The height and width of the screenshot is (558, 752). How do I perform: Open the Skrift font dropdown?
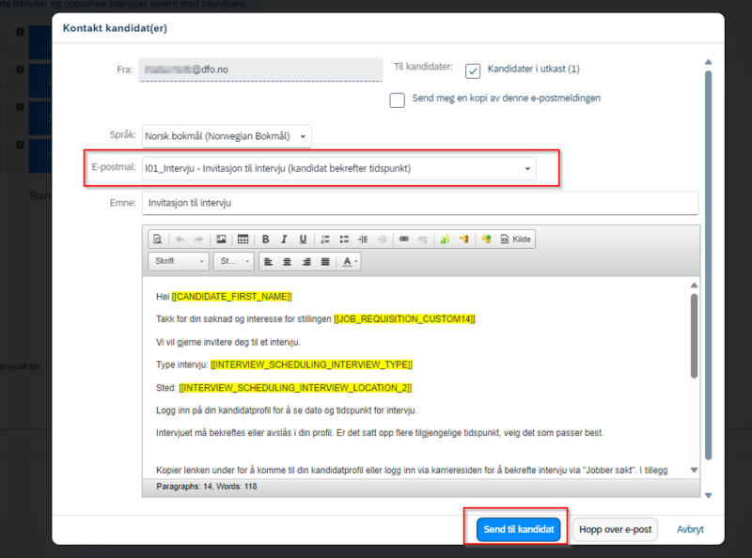click(179, 261)
